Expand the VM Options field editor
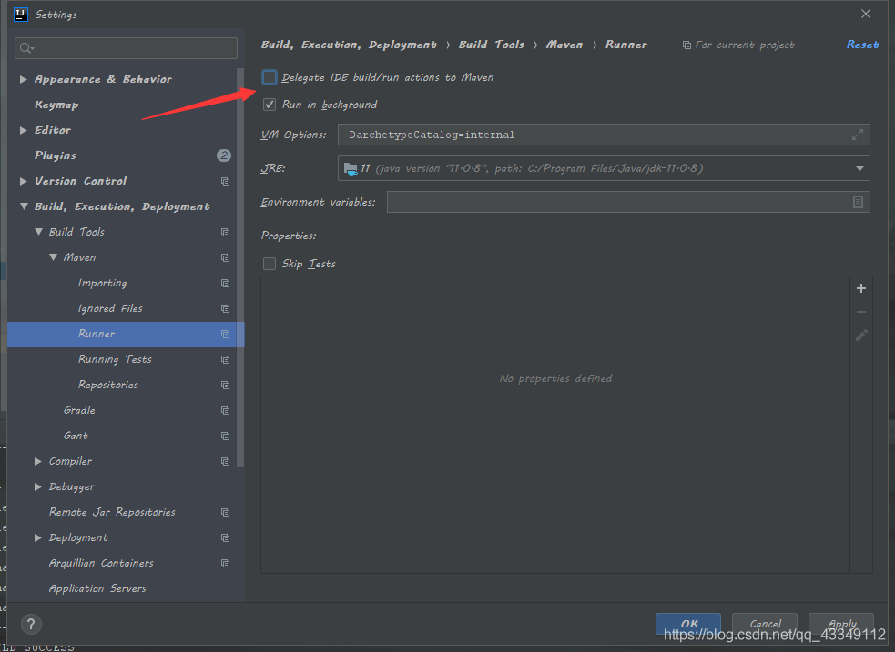Image resolution: width=895 pixels, height=652 pixels. pos(858,135)
